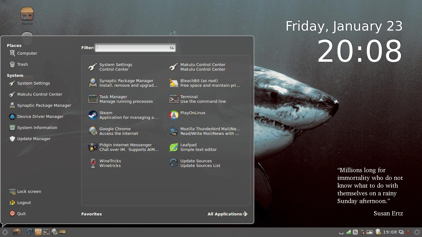Choose Synaptic Package Manager in the System sidebar
Image resolution: width=422 pixels, height=237 pixels.
40,106
